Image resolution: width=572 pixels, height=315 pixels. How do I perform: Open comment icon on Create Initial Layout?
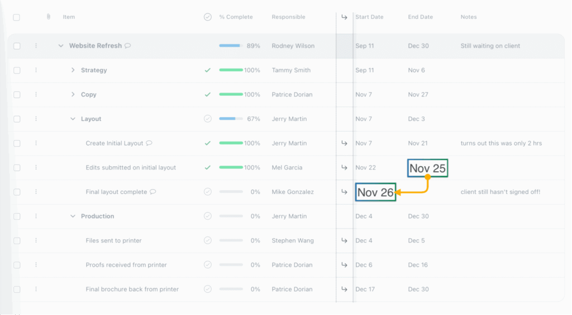(149, 143)
